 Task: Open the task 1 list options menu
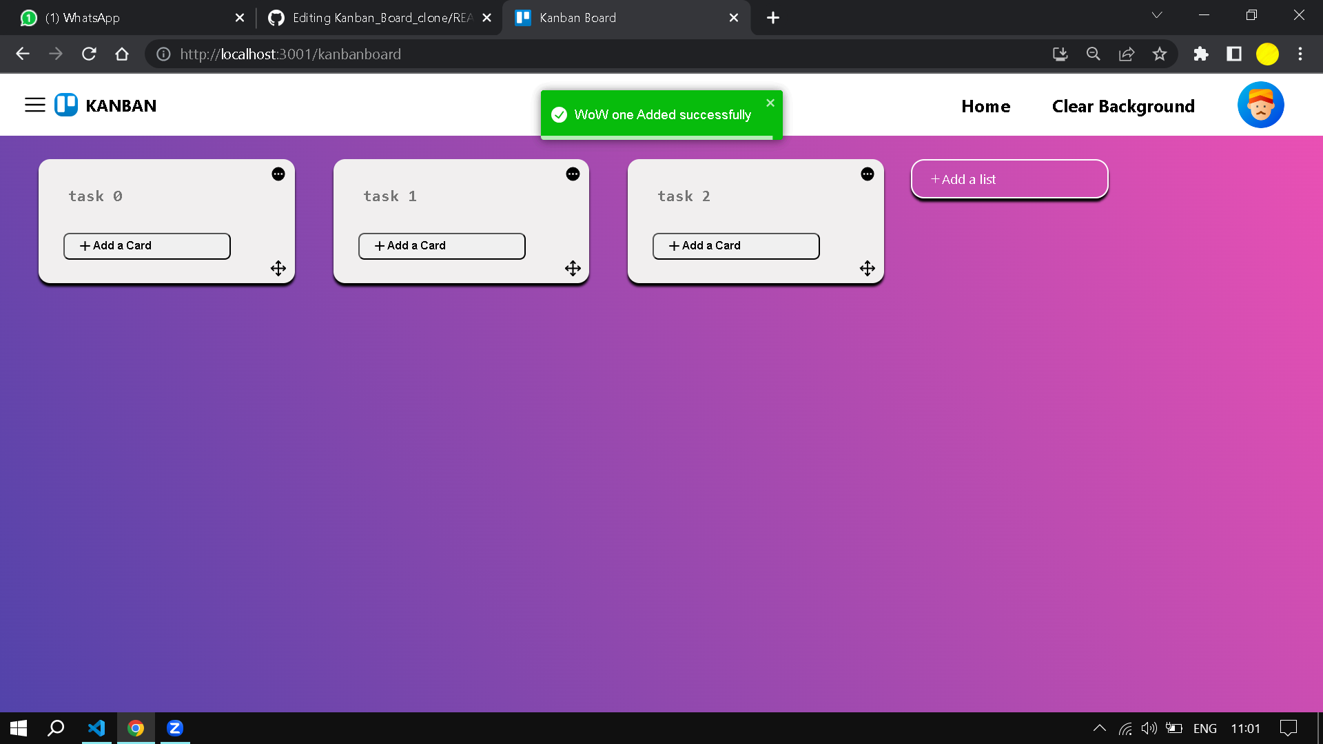pos(573,174)
